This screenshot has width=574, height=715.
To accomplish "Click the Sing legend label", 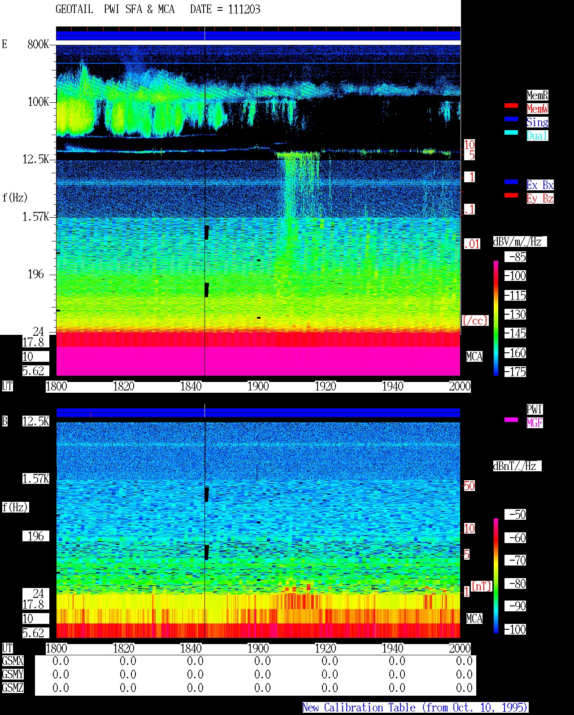I will coord(537,122).
